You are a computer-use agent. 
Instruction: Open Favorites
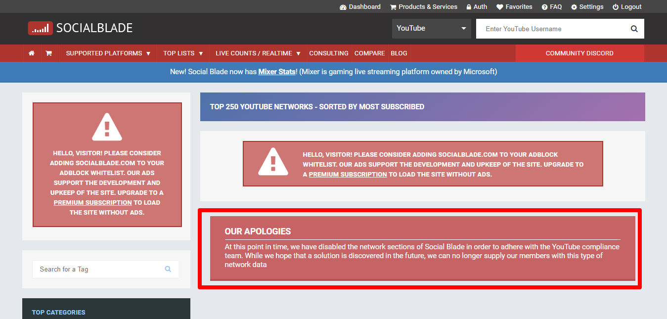(514, 7)
